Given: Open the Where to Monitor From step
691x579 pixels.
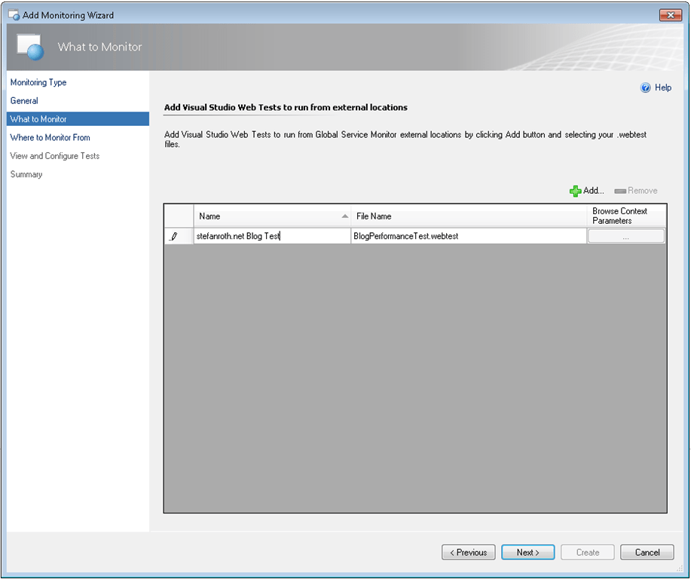Looking at the screenshot, I should [x=50, y=137].
